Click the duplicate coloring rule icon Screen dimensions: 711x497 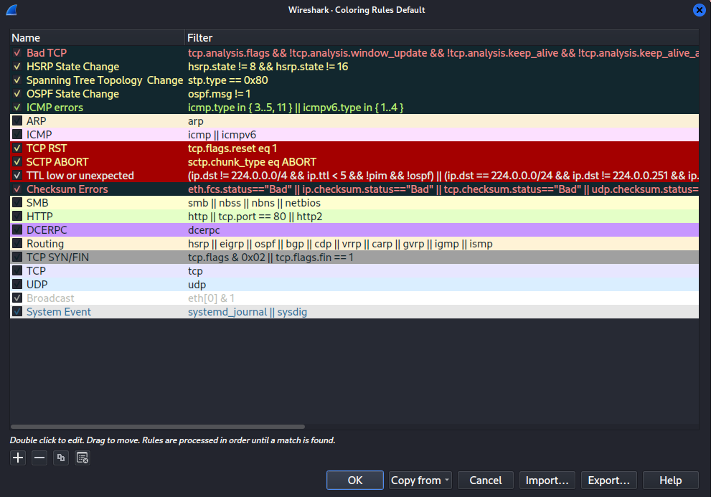click(60, 457)
